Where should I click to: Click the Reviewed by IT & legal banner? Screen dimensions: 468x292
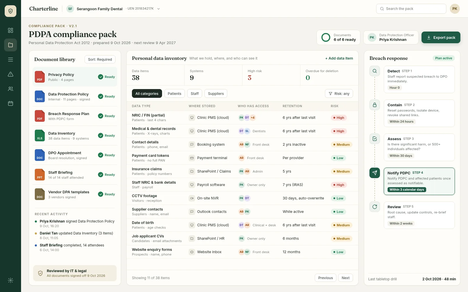point(75,273)
